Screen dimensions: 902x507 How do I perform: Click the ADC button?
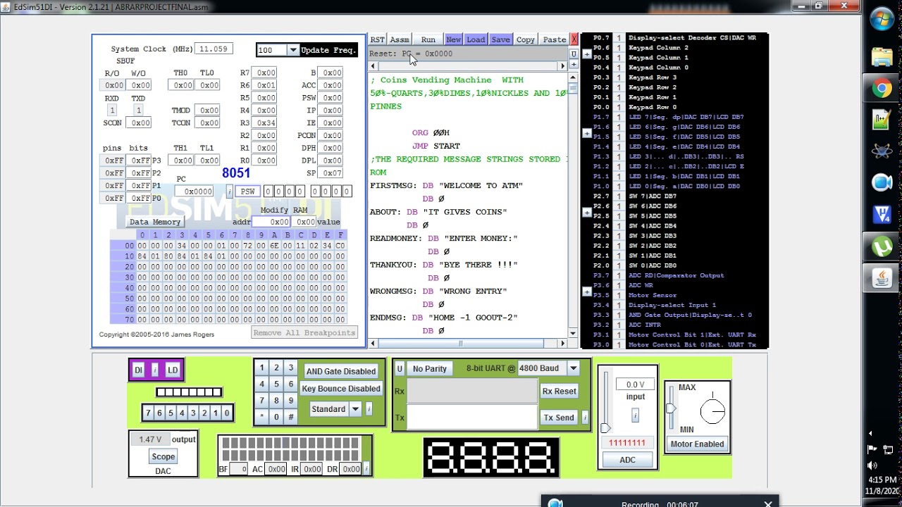627,460
